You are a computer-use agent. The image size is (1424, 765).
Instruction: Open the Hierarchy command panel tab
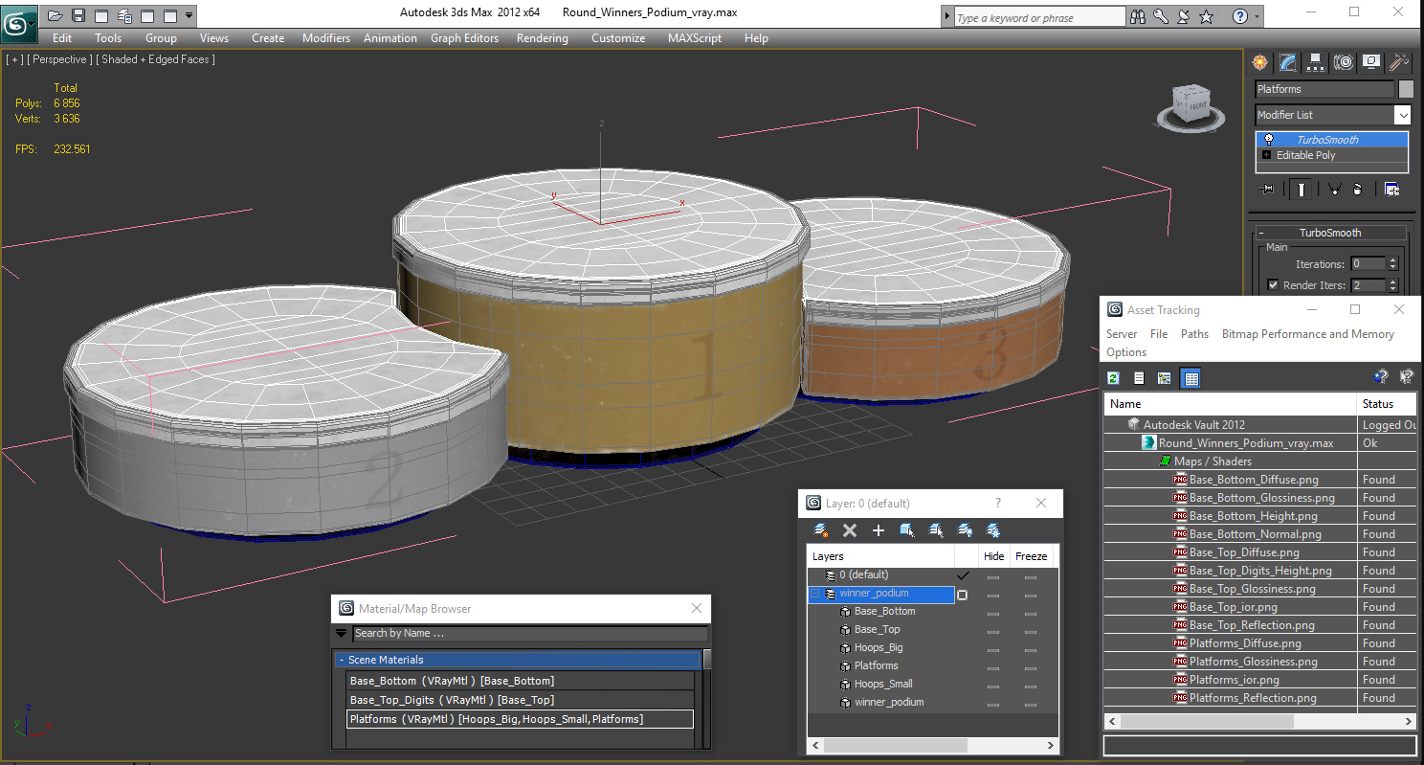tap(1316, 62)
